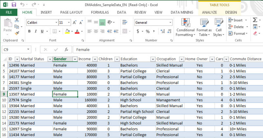Open the green File button
This screenshot has width=263, height=138.
click(9, 12)
